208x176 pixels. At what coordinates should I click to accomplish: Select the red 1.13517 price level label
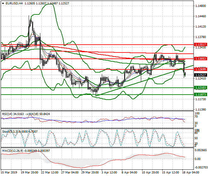tap(201, 44)
